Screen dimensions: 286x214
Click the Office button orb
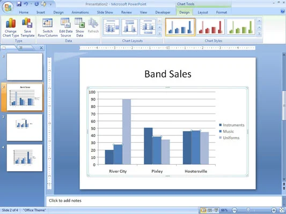8,7
